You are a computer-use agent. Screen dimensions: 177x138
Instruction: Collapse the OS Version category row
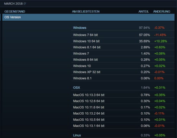point(88,17)
